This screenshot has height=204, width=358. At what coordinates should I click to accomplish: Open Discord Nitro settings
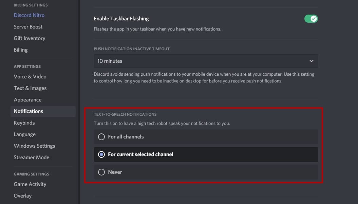coord(29,15)
